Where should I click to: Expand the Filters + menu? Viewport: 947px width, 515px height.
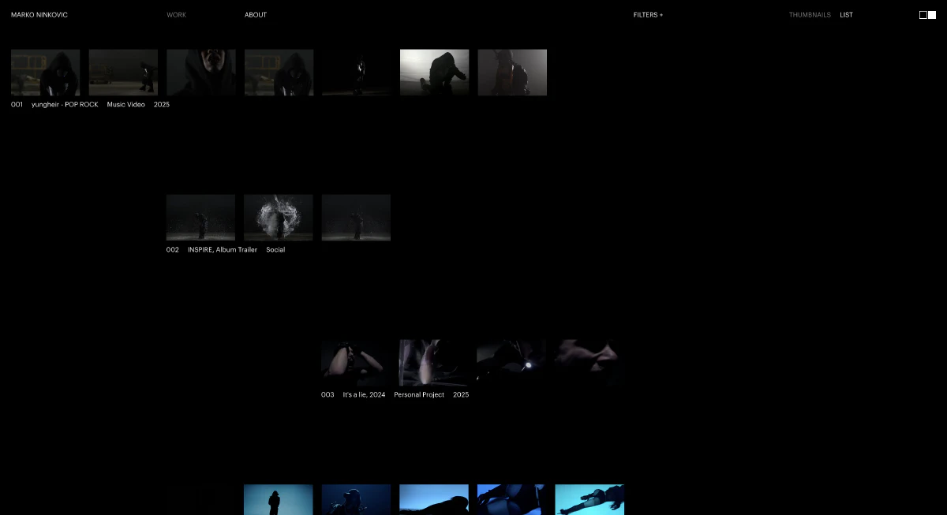click(648, 15)
